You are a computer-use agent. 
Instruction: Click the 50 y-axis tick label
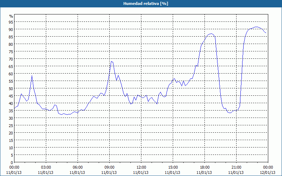[11, 88]
